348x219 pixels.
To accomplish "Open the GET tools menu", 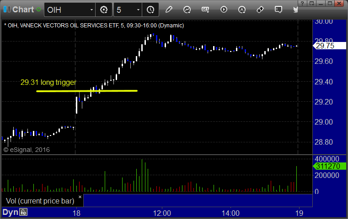I will [205, 10].
